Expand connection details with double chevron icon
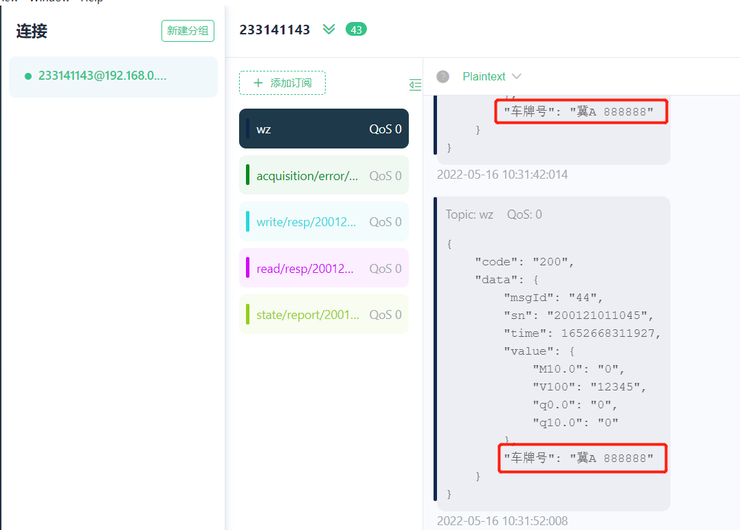The width and height of the screenshot is (740, 530). (329, 30)
